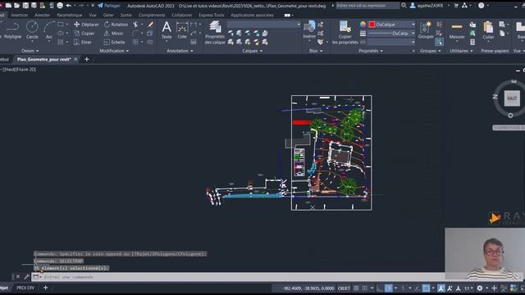525x295 pixels.
Task: Click the Rotation tool
Action: 116,25
